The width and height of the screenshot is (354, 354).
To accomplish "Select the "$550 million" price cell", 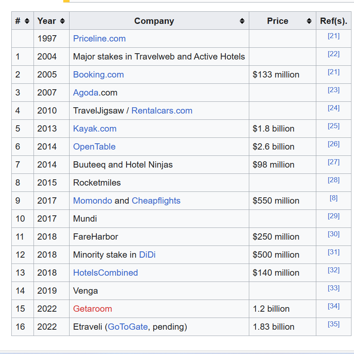I will (282, 201).
